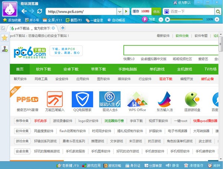Image resolution: width=223 pixels, height=169 pixels.
Task: Click 清理缓存 status bar button
Action: coord(193,165)
